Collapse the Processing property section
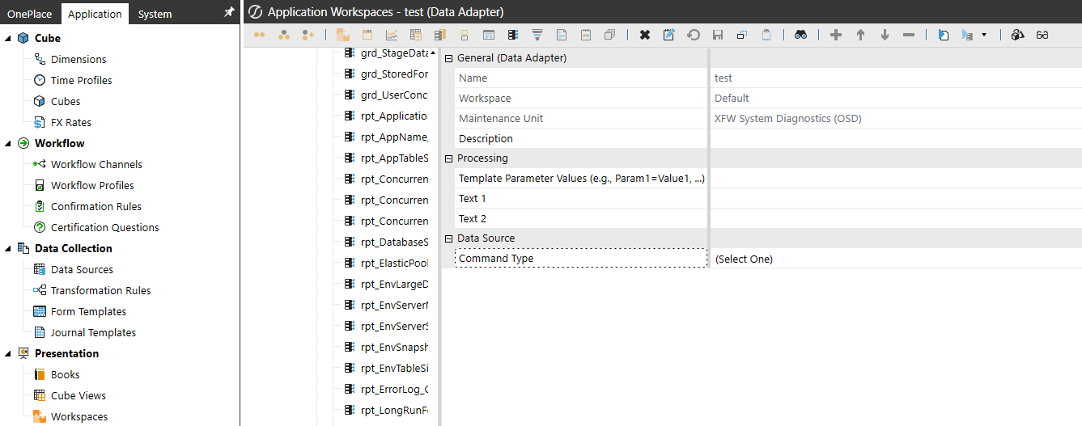 click(x=449, y=158)
